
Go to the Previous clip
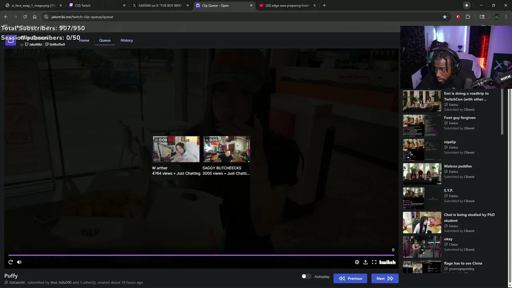click(x=350, y=278)
